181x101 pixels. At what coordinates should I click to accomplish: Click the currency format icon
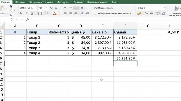139,13
